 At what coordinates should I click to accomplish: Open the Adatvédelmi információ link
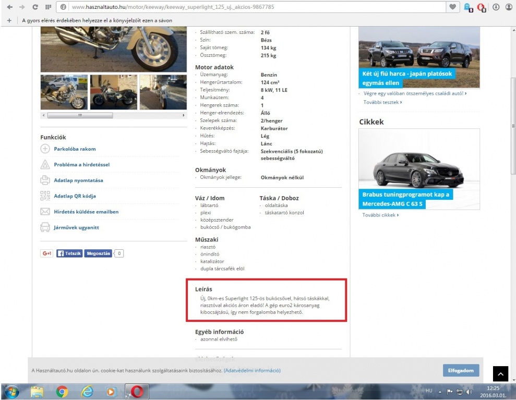[252, 370]
